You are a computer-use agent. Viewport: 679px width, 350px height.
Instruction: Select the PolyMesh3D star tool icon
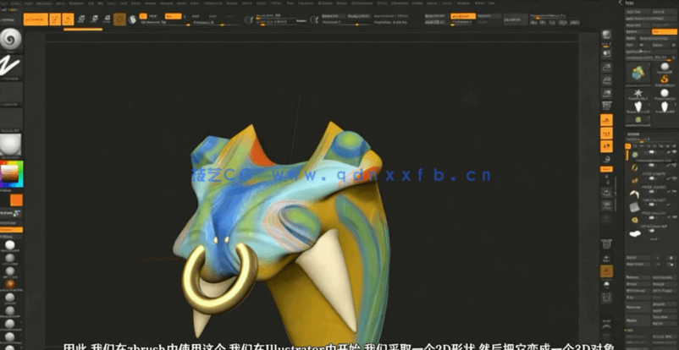coord(638,94)
